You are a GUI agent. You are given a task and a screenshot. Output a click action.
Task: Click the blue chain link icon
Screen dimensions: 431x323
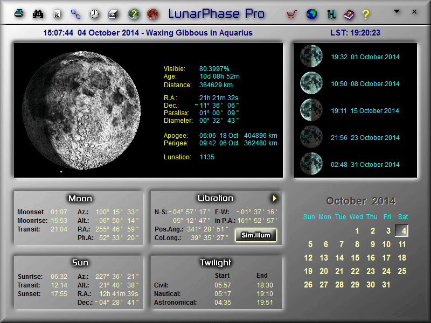[x=75, y=14]
